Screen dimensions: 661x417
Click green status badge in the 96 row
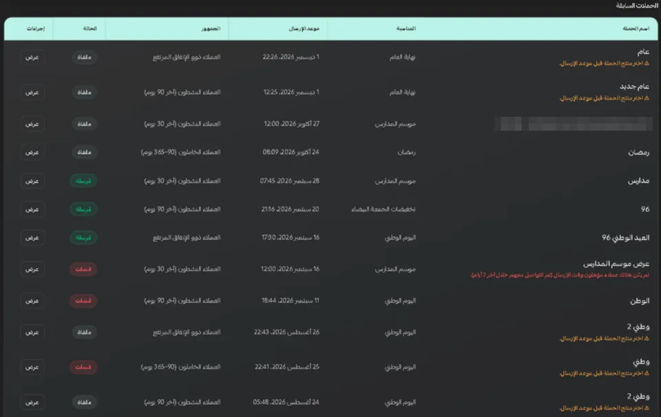coord(83,209)
